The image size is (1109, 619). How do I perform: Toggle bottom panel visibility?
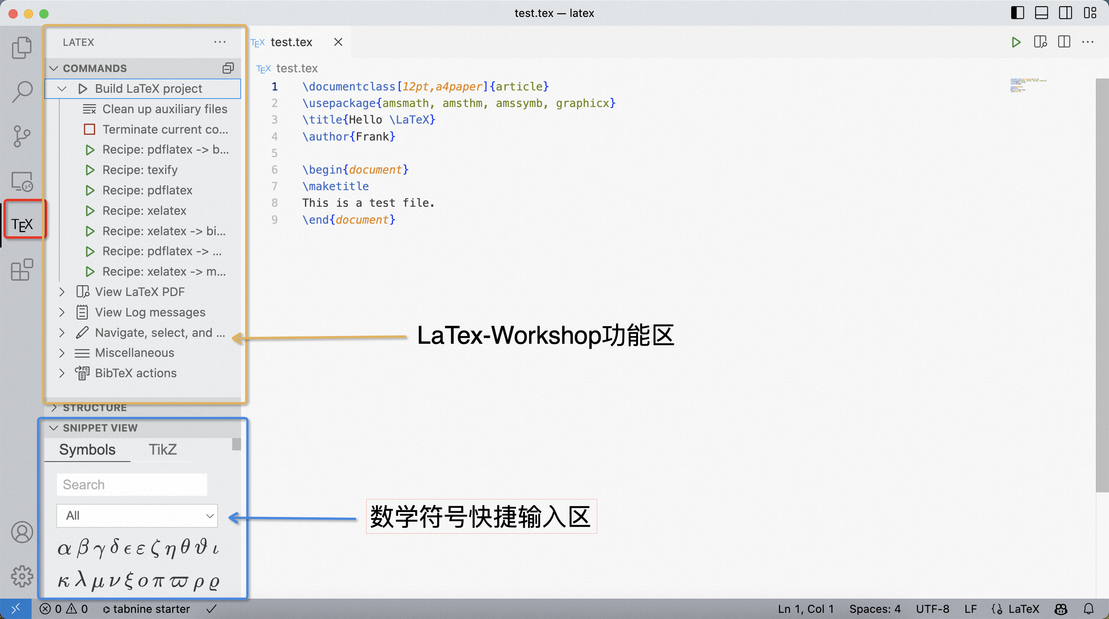click(x=1041, y=13)
